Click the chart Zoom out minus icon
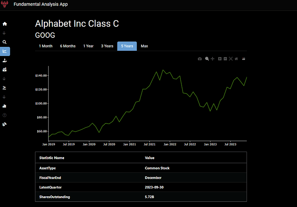This screenshot has width=297, height=207. pos(225,59)
